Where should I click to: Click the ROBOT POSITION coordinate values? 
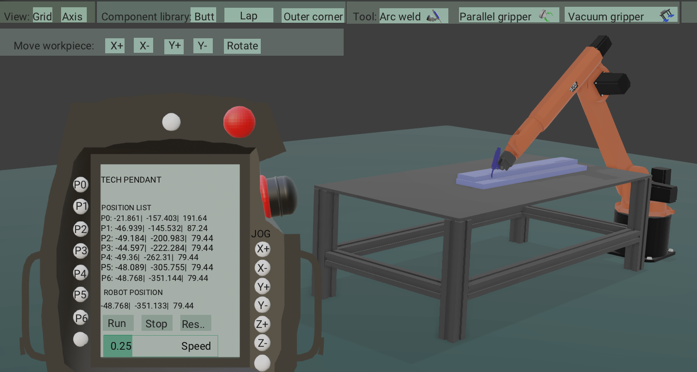pos(147,306)
